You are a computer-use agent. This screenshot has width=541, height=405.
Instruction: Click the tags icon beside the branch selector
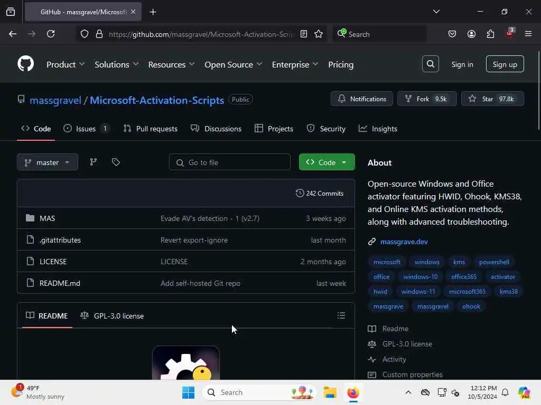[116, 162]
